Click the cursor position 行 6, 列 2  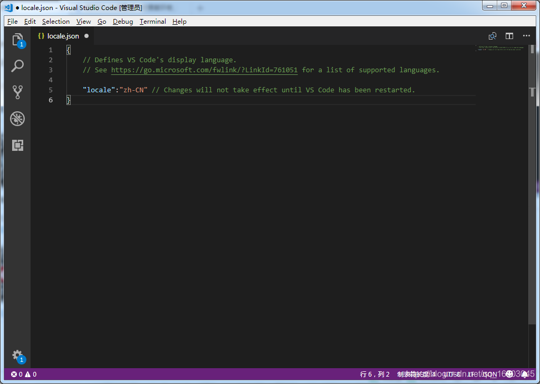pyautogui.click(x=375, y=375)
